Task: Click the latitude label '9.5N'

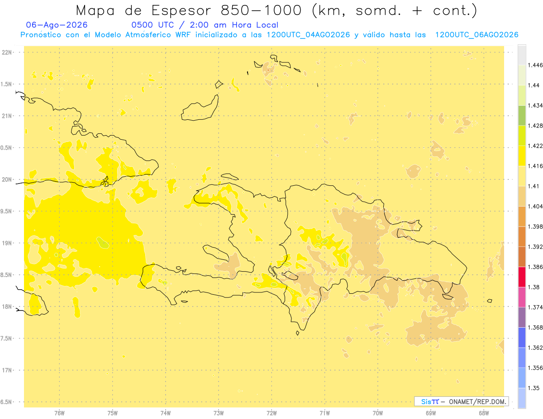Action: point(7,211)
